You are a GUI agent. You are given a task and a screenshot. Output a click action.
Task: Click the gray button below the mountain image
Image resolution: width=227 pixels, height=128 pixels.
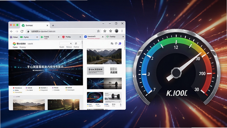(x=95, y=71)
